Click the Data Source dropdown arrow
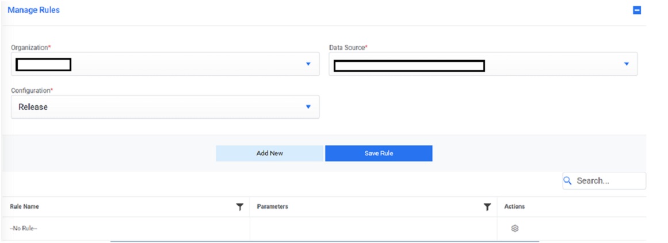This screenshot has width=668, height=243. coord(627,64)
